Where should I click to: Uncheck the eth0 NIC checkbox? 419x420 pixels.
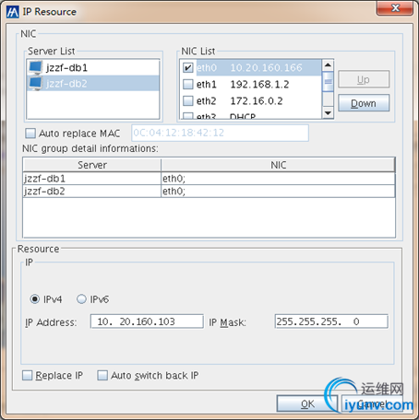tap(188, 67)
